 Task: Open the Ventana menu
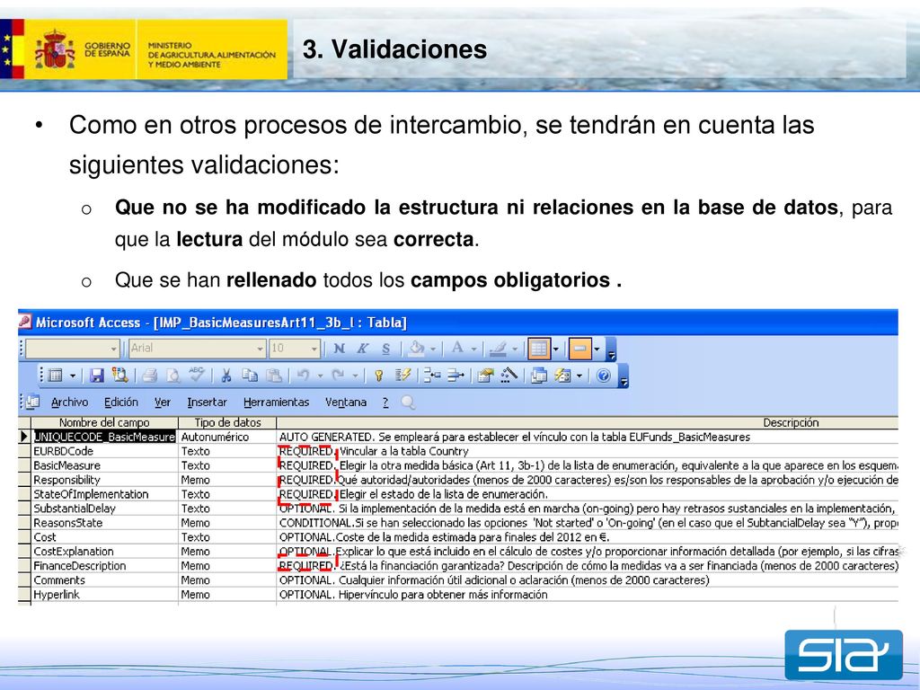tap(346, 402)
